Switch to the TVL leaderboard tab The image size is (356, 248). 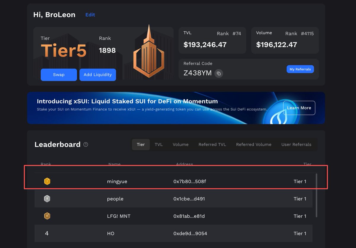click(159, 144)
